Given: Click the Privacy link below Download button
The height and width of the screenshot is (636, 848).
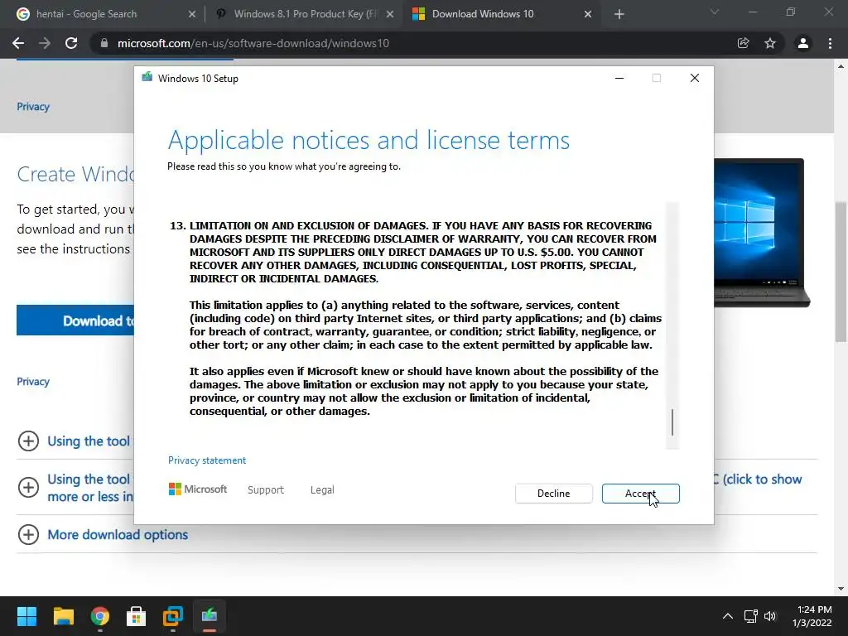Looking at the screenshot, I should pyautogui.click(x=33, y=381).
